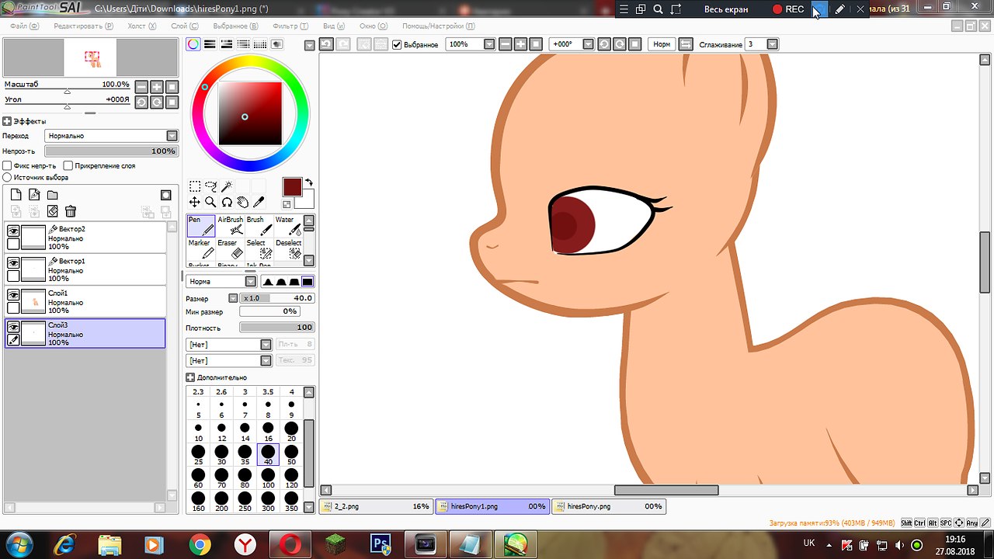
Task: Activate the rotate view tool
Action: click(227, 202)
